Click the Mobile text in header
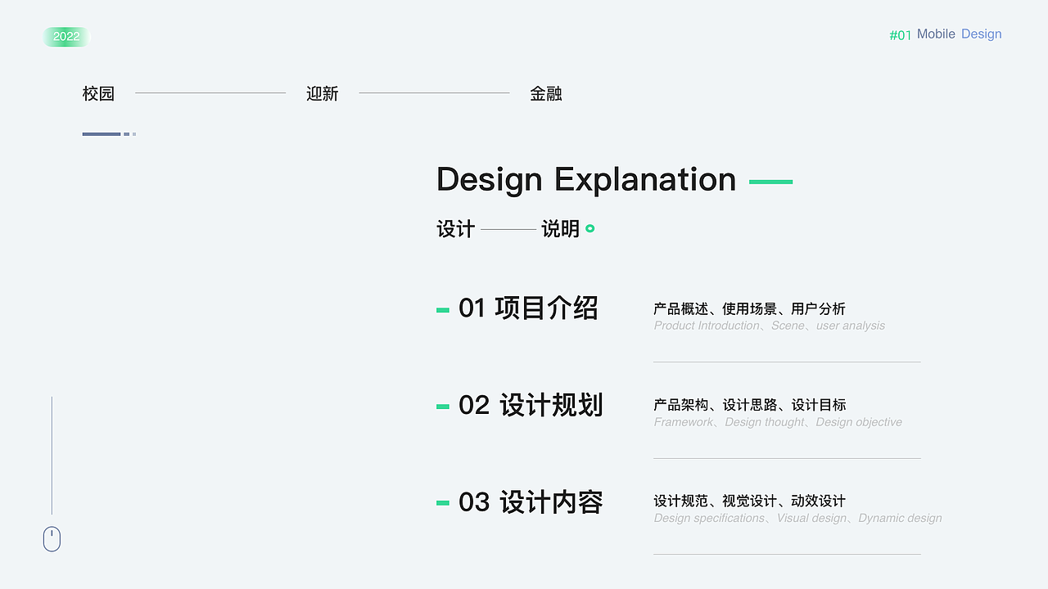The height and width of the screenshot is (589, 1048). (936, 34)
